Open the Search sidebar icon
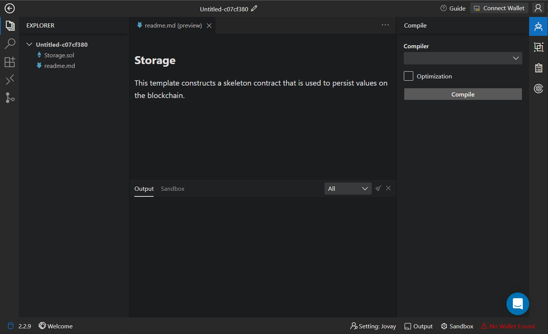Viewport: 548px width, 334px height. (x=10, y=44)
